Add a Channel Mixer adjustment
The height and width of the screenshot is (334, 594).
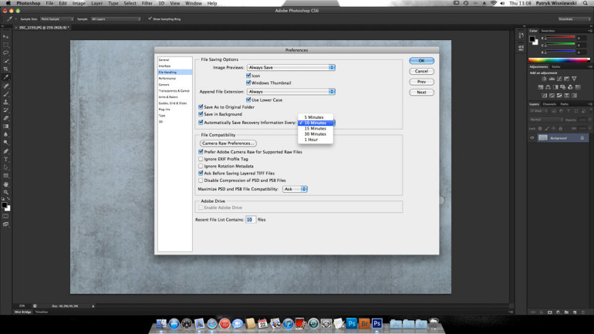tap(570, 87)
